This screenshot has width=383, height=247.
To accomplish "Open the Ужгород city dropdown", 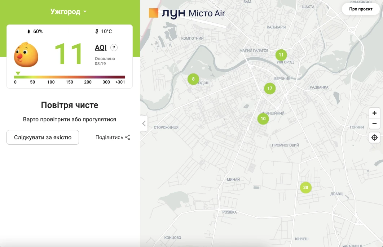I will (x=69, y=12).
